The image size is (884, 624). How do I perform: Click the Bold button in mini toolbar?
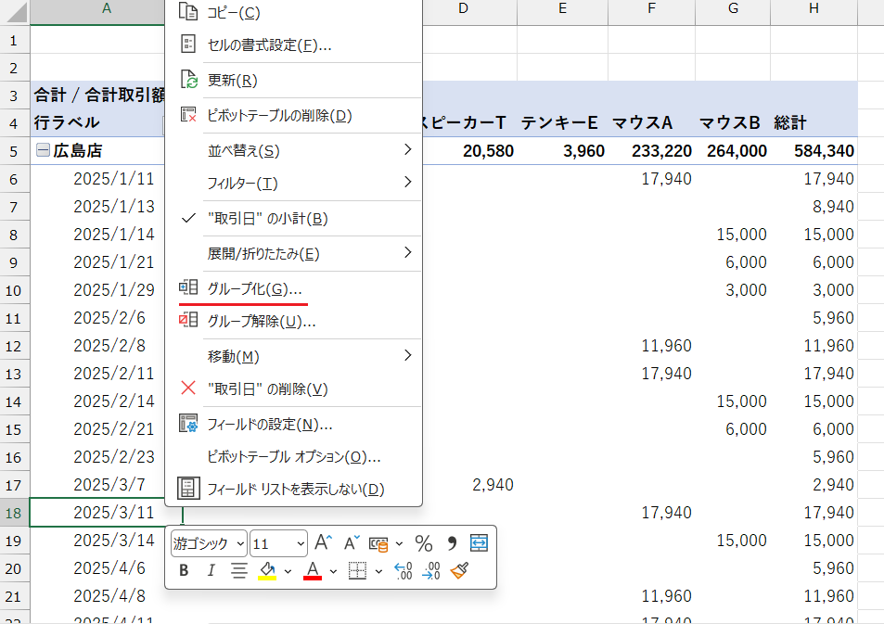(184, 571)
